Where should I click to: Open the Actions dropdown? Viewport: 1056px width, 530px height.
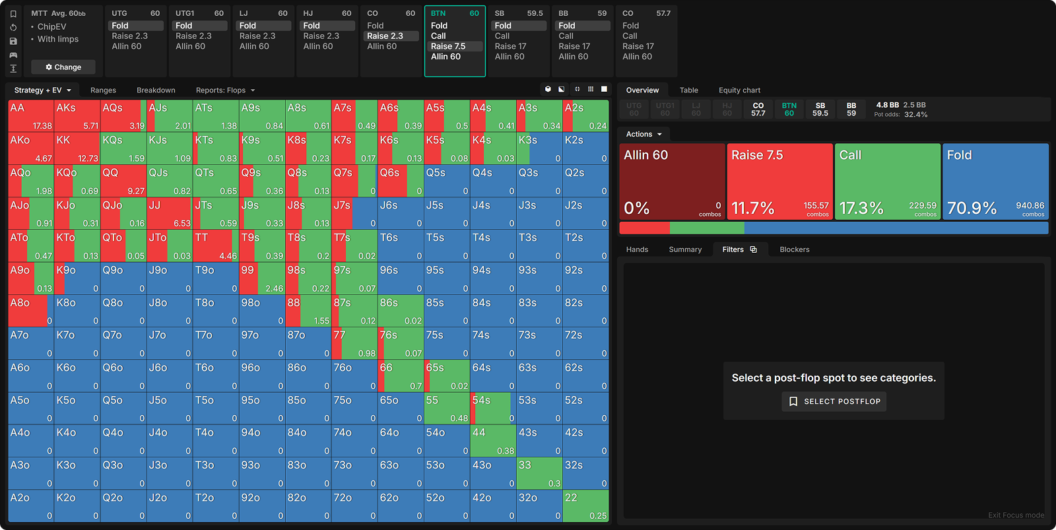643,134
